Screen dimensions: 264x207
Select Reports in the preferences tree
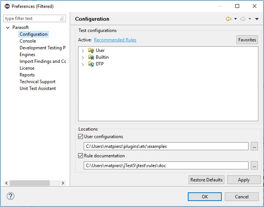click(x=27, y=75)
